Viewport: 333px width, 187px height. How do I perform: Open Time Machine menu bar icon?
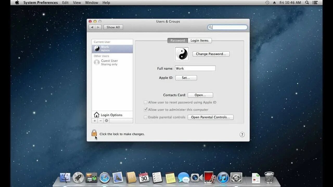[267, 3]
